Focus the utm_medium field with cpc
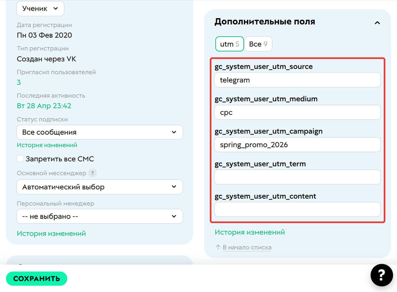Screen dimensions: 397x292 coord(297,113)
